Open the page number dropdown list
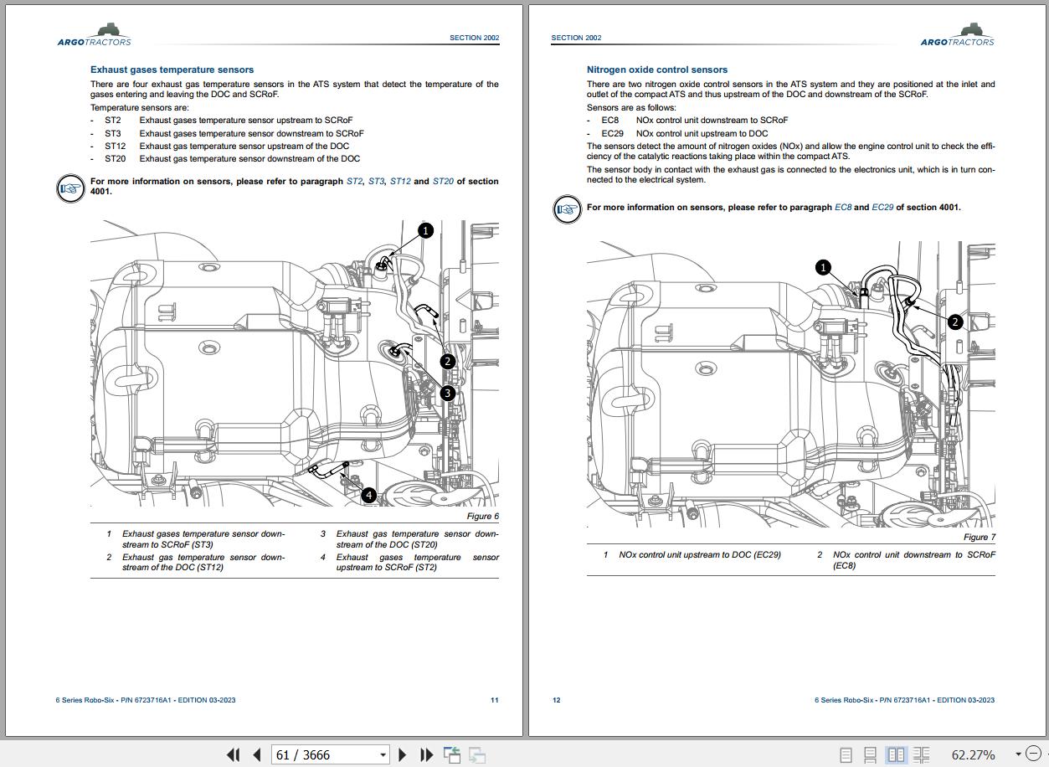Viewport: 1049px width, 767px height. pyautogui.click(x=383, y=754)
